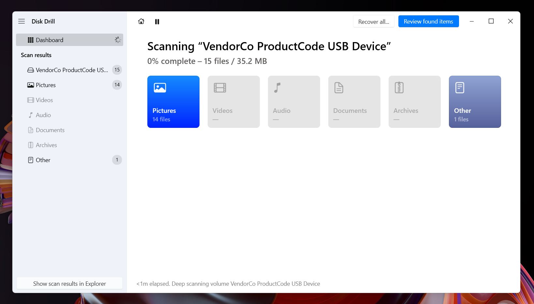This screenshot has height=304, width=534.
Task: Open the hamburger menu beside Disk Drill
Action: pos(22,21)
